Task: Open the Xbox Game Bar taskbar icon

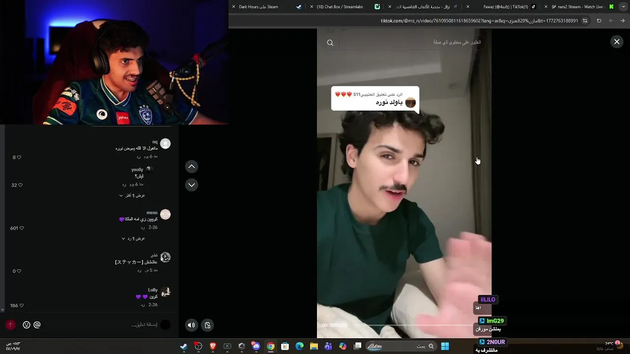Action: [x=227, y=346]
